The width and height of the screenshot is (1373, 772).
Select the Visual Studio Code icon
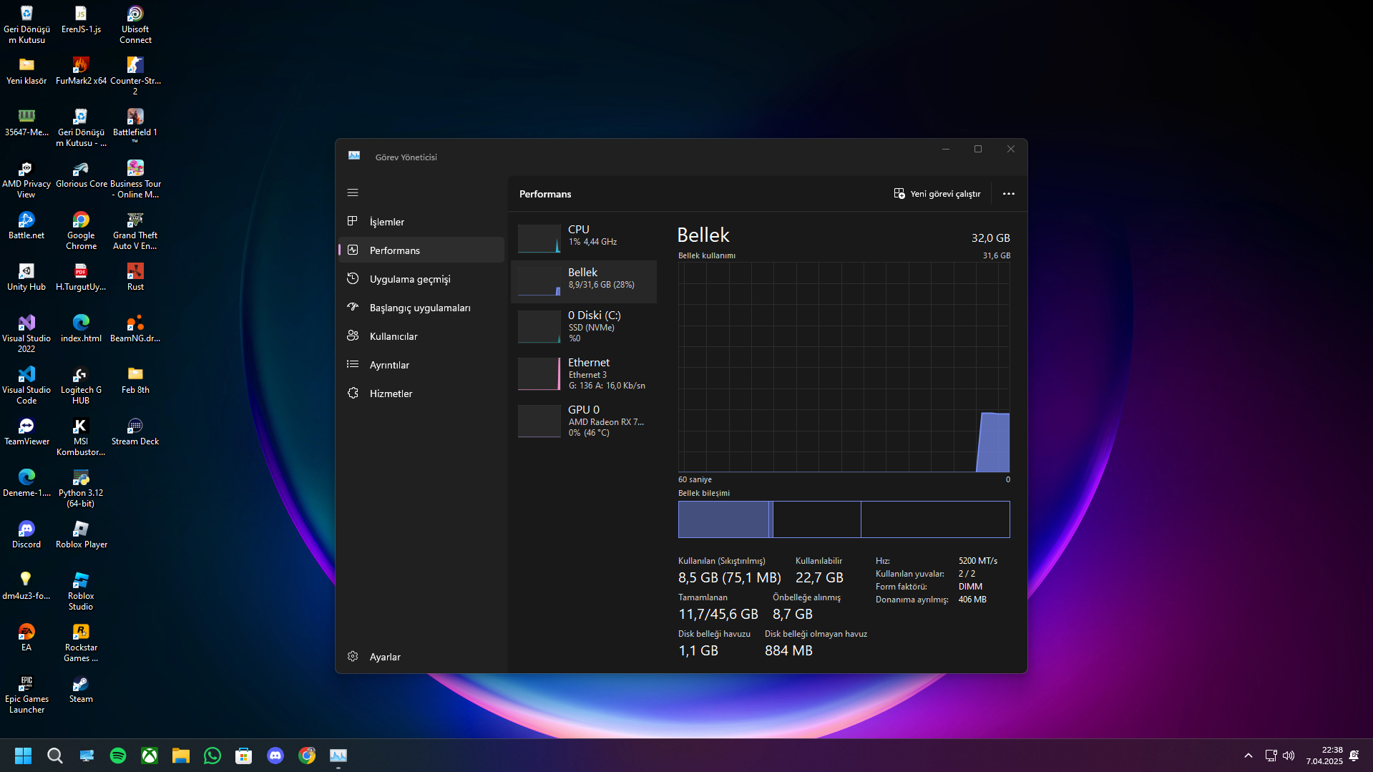(26, 385)
